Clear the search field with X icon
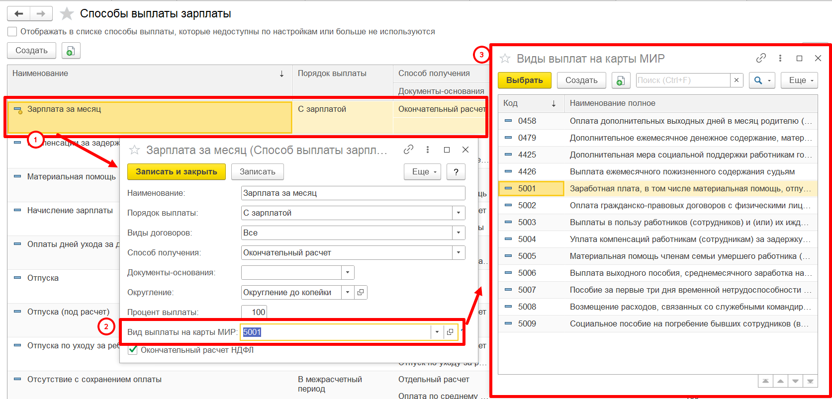Screen dimensions: 832x399 pyautogui.click(x=737, y=80)
